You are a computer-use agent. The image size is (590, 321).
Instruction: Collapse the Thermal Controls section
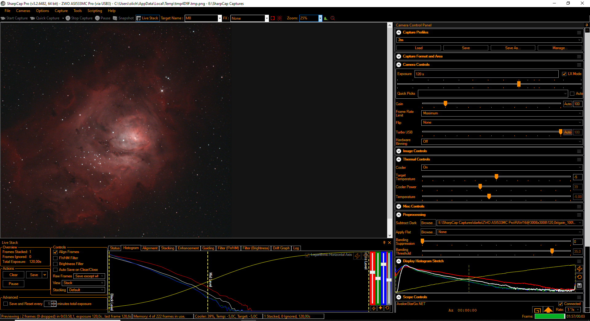399,159
